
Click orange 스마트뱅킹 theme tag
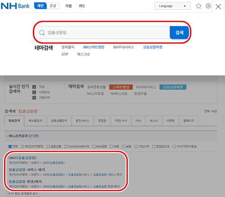[x=121, y=87]
